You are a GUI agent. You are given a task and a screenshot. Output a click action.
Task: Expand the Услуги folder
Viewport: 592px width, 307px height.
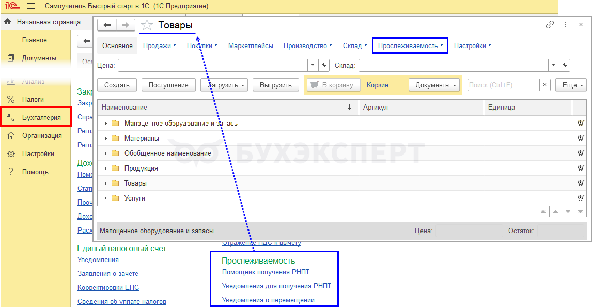click(106, 198)
